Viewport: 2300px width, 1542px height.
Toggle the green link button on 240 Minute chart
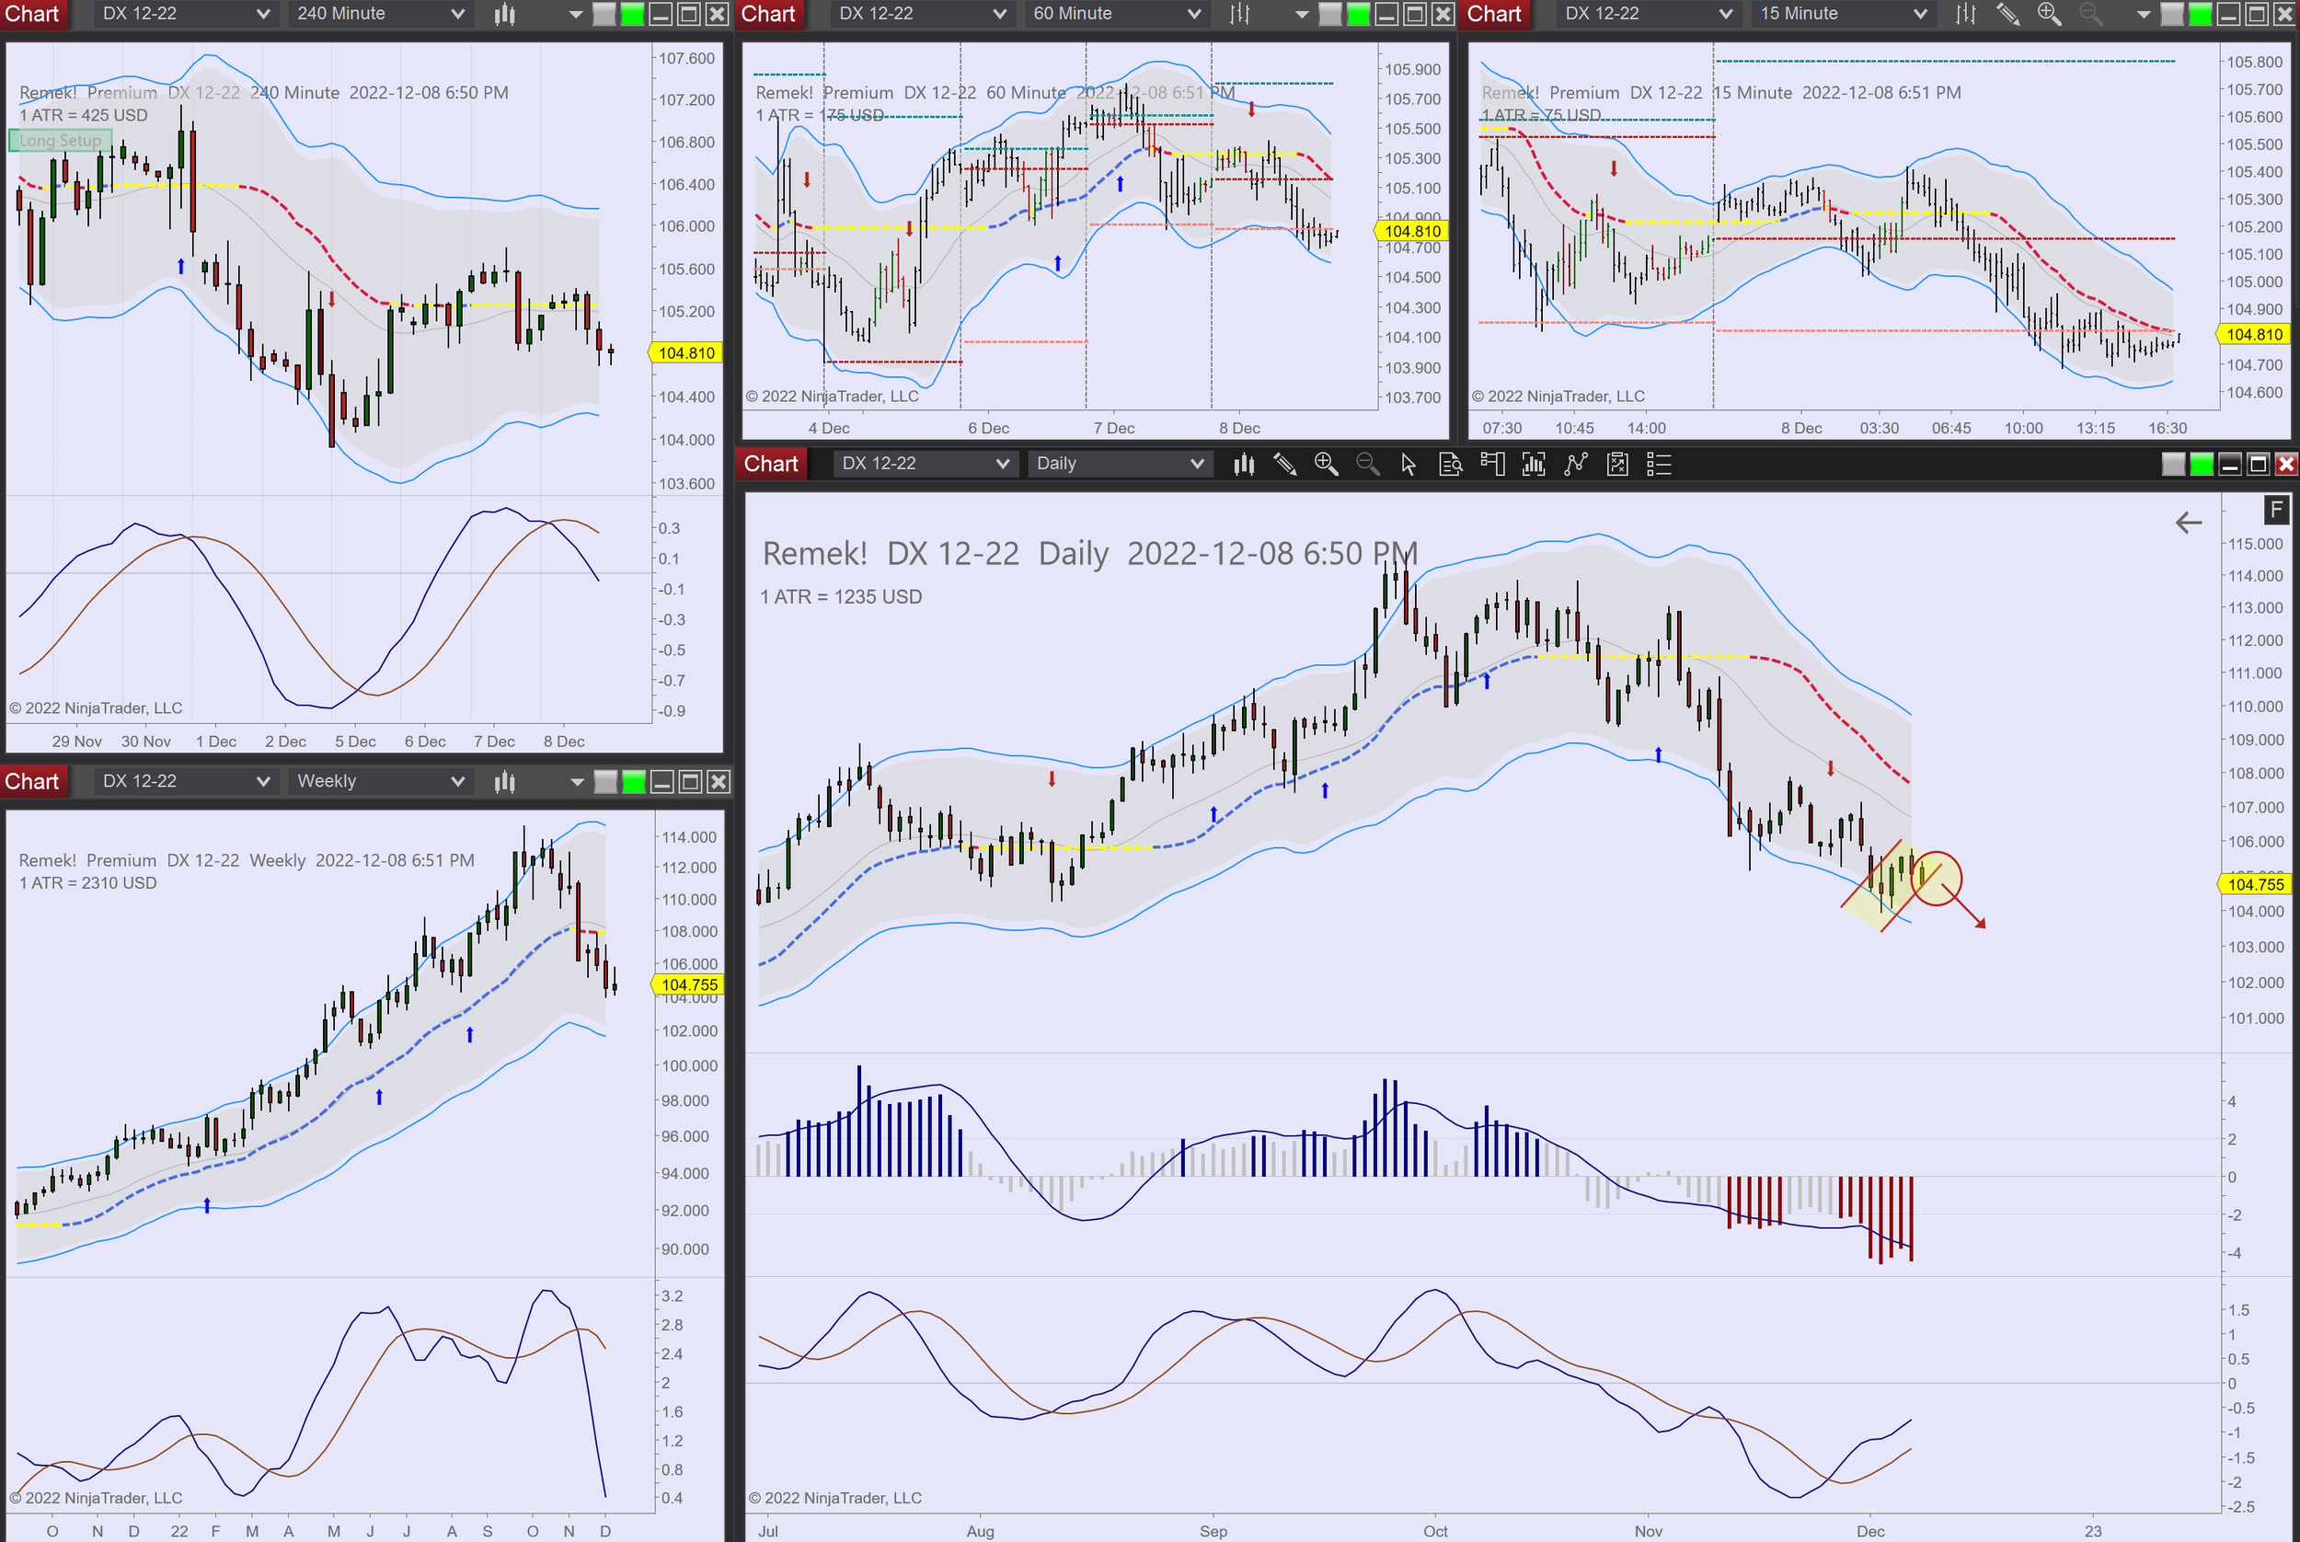coord(633,14)
